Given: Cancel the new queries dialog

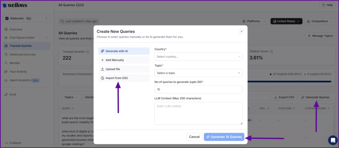Looking at the screenshot, I should 194,137.
